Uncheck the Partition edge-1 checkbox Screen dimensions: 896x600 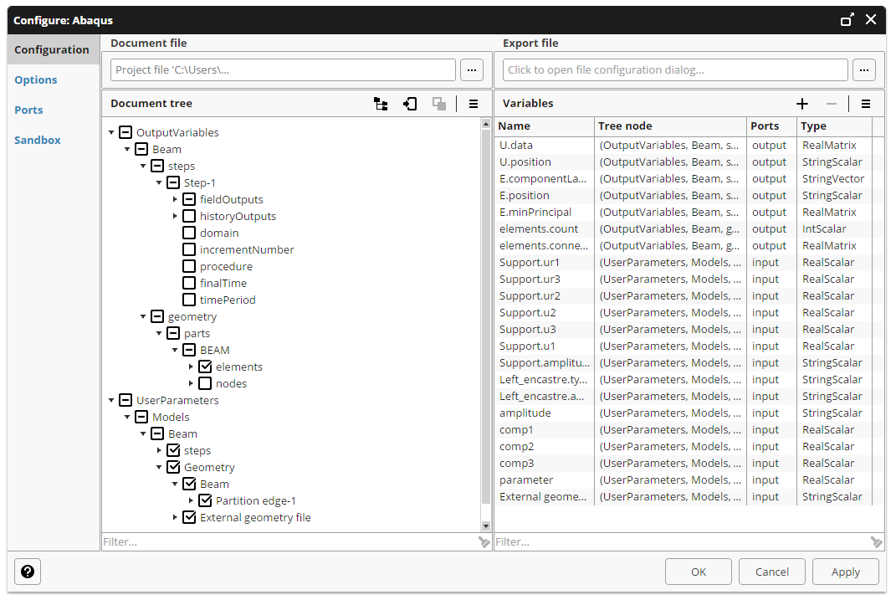[205, 500]
